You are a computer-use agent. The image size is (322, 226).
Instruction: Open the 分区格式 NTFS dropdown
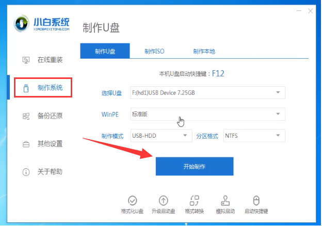(253, 136)
